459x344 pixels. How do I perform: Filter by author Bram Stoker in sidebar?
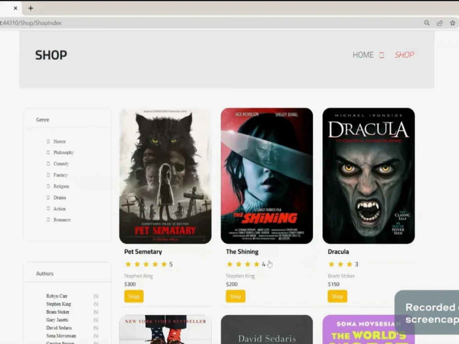click(x=58, y=312)
